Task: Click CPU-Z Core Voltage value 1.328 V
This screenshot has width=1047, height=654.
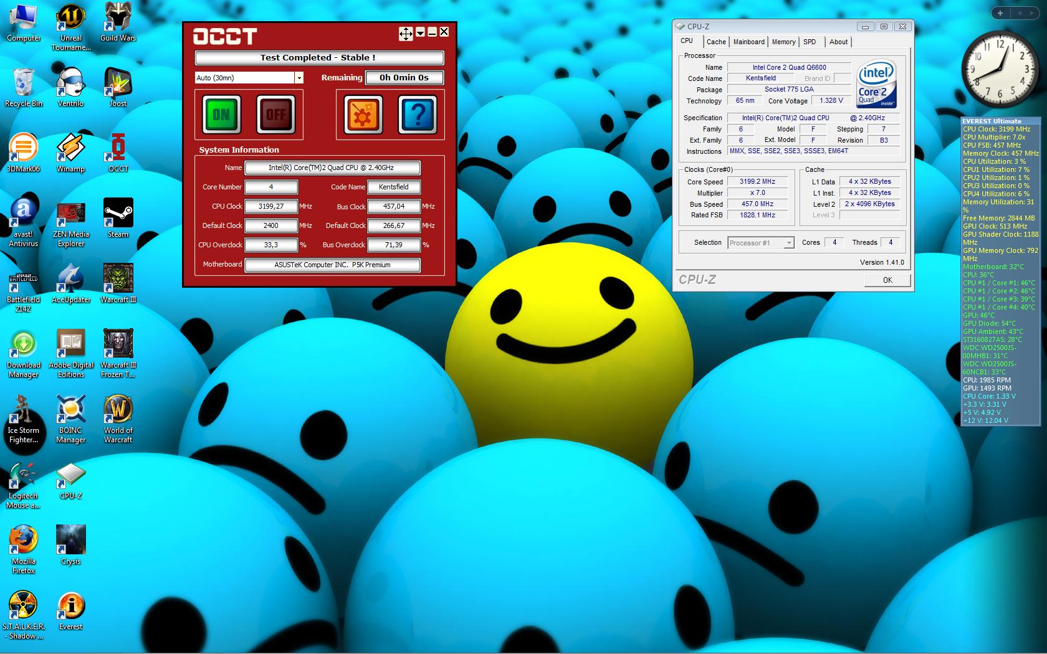Action: (x=831, y=100)
